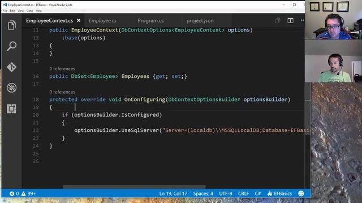Screen dimensions: 362x203
Task: Click the bottom webcam video thumbnail
Action: pos(333,61)
